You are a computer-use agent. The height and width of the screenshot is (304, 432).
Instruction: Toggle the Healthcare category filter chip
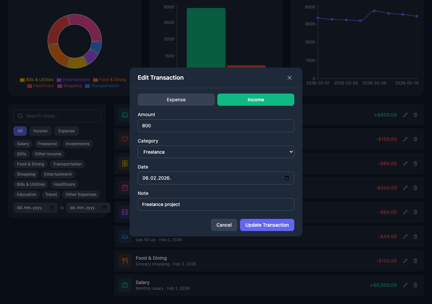[x=64, y=184]
